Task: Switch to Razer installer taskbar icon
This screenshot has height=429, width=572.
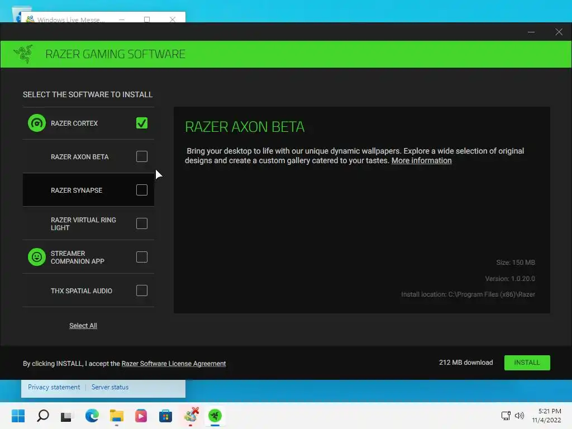Action: click(215, 416)
